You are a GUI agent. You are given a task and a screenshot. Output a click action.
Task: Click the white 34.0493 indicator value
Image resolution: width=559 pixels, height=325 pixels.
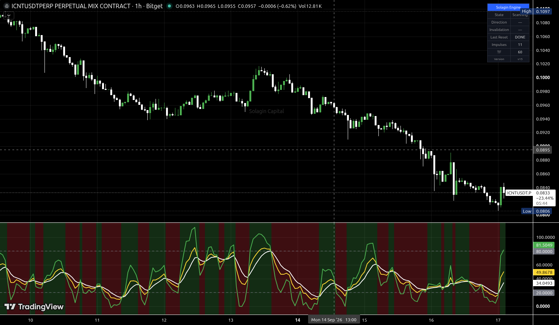(544, 283)
